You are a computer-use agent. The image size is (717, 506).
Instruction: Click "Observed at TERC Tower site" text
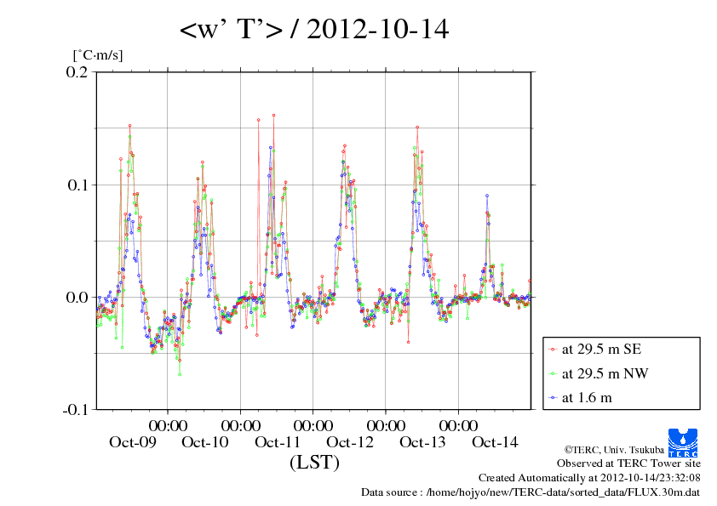(x=628, y=463)
